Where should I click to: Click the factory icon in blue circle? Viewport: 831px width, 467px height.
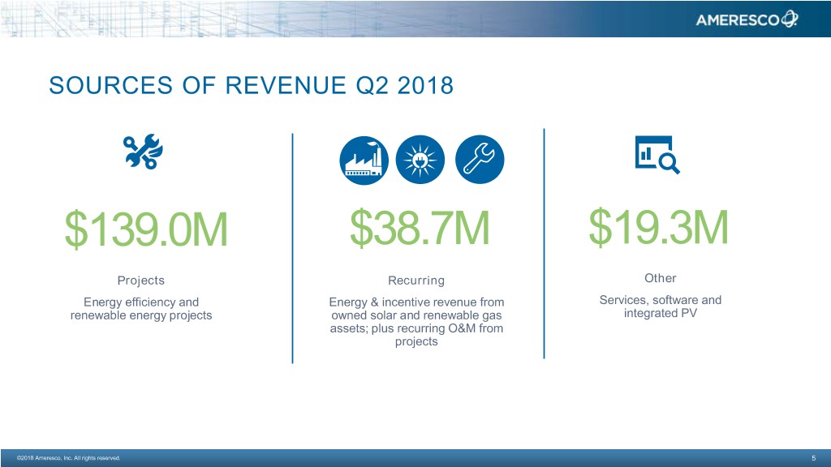pyautogui.click(x=363, y=159)
